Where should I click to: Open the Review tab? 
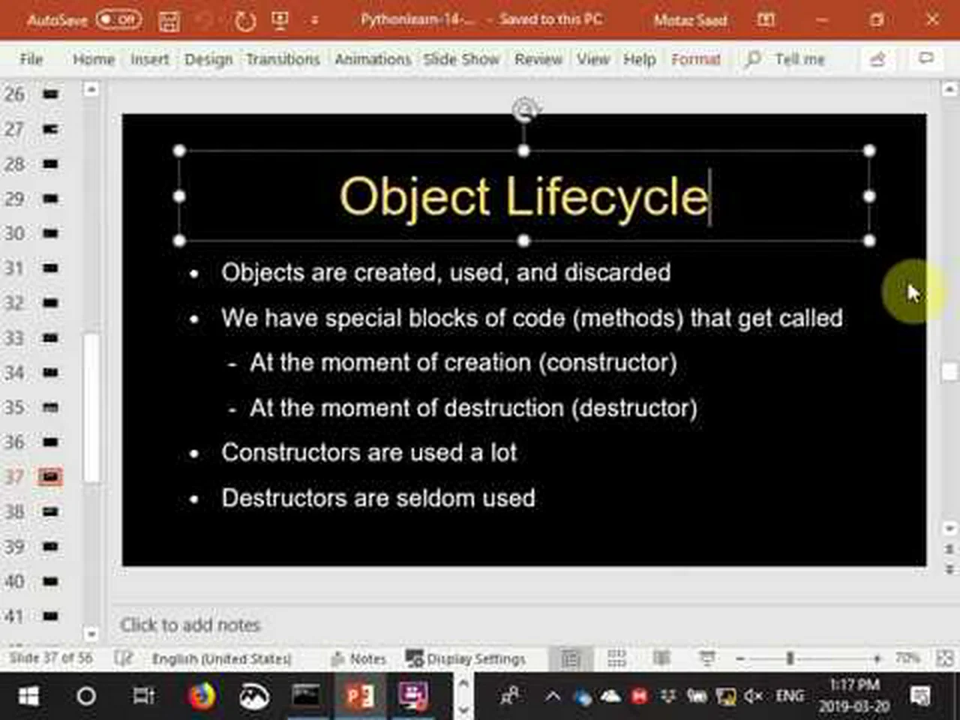[538, 58]
